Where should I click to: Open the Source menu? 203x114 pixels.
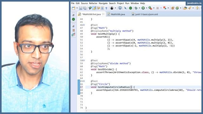(x=84, y=3)
